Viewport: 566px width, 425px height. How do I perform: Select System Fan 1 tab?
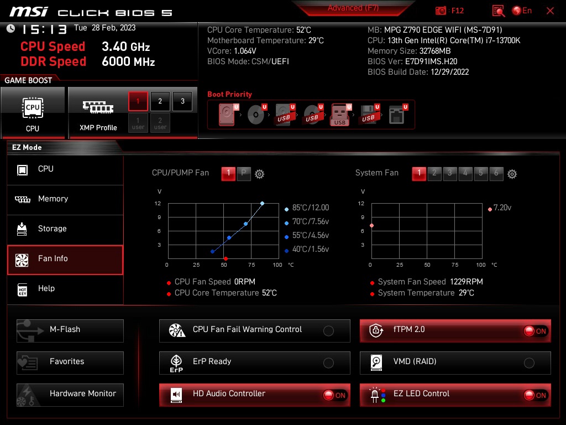click(x=419, y=173)
